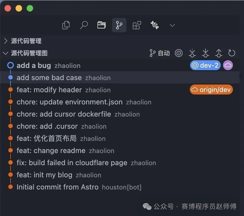
Task: Refresh the source control graph
Action: (232, 53)
